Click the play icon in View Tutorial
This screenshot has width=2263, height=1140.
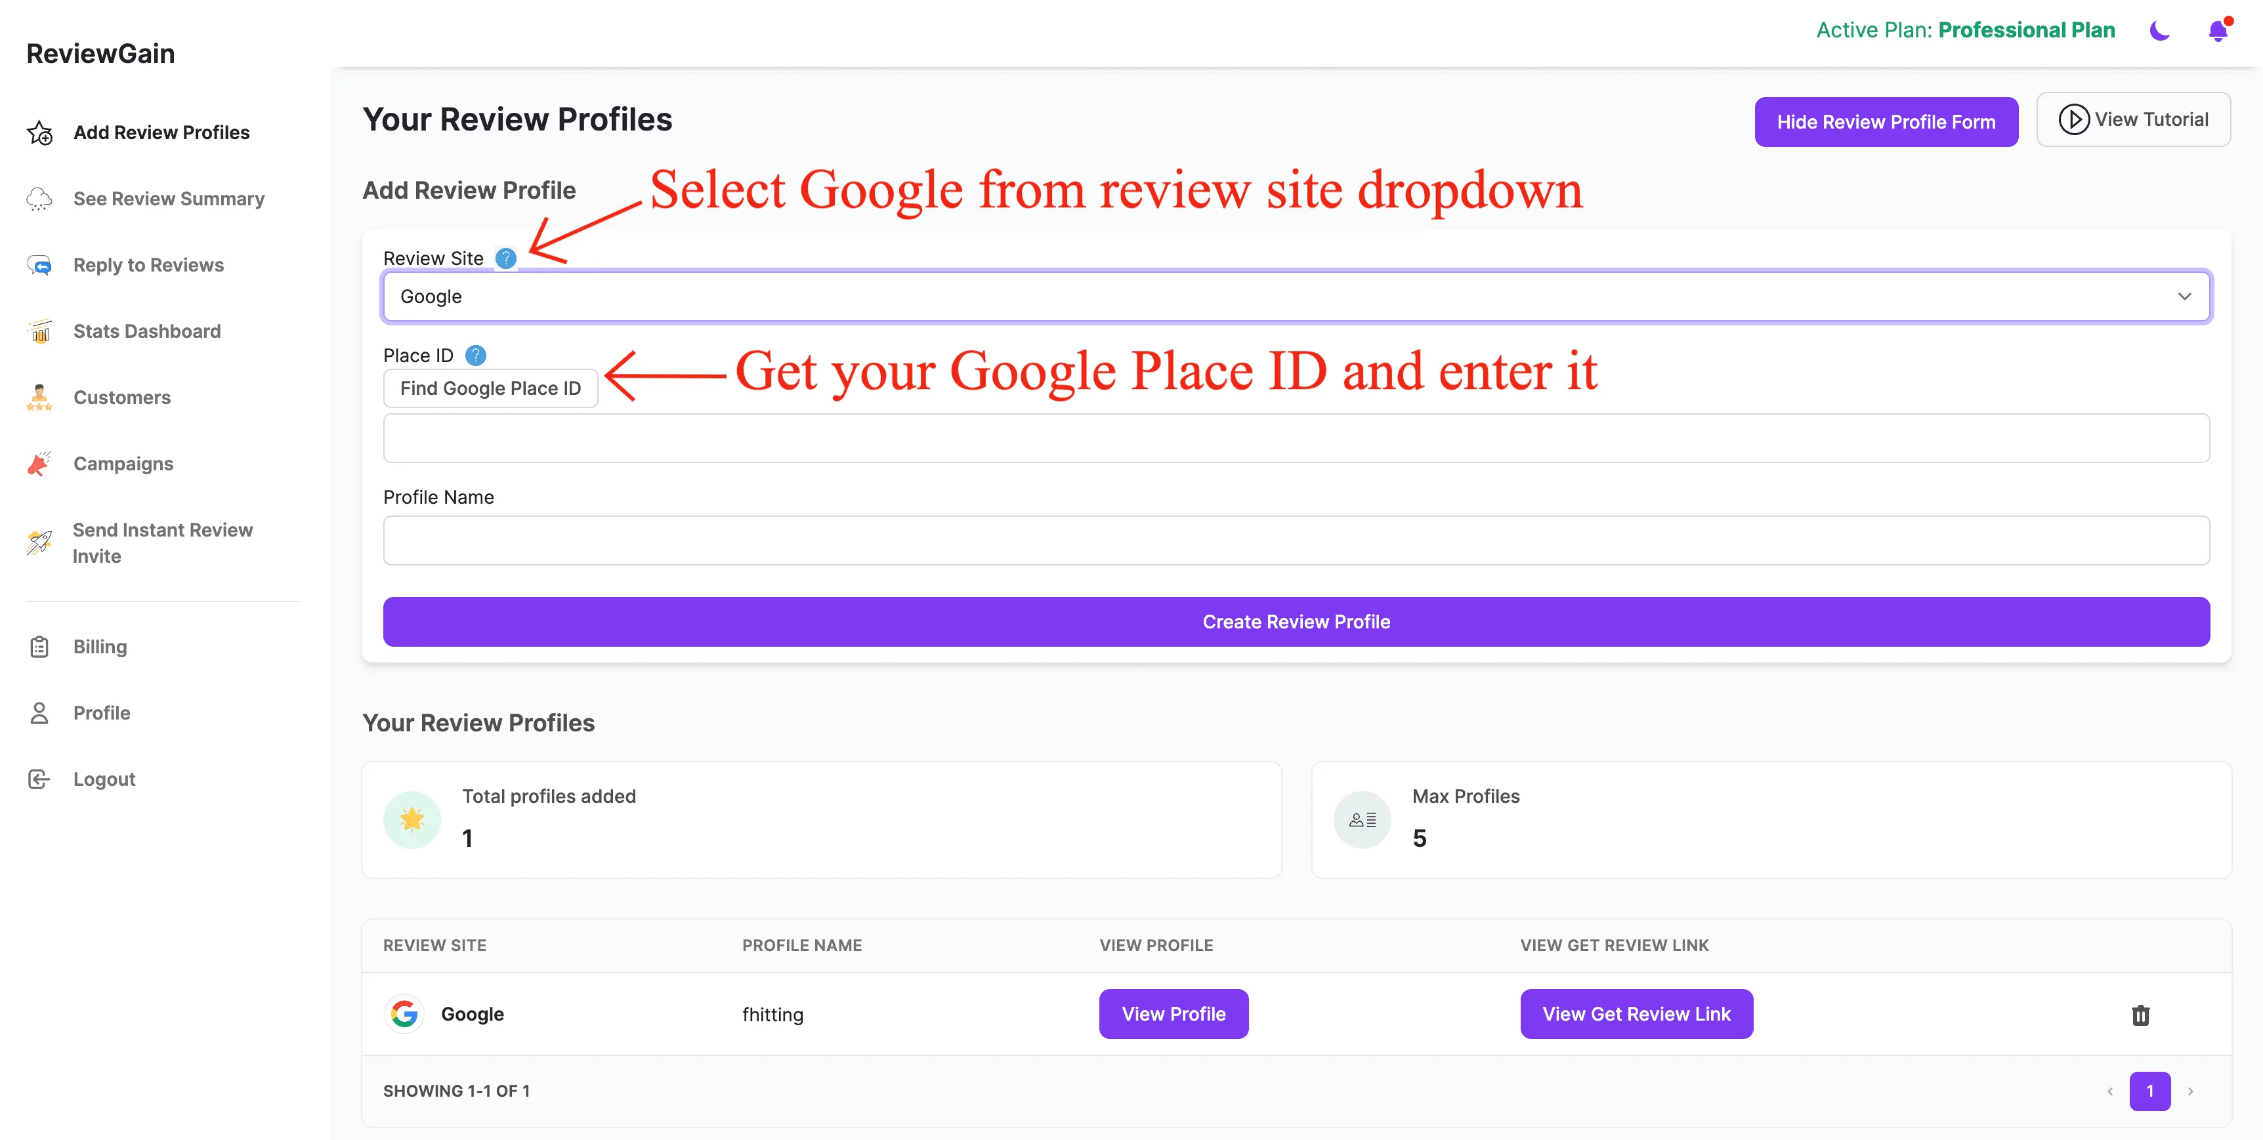(2074, 119)
